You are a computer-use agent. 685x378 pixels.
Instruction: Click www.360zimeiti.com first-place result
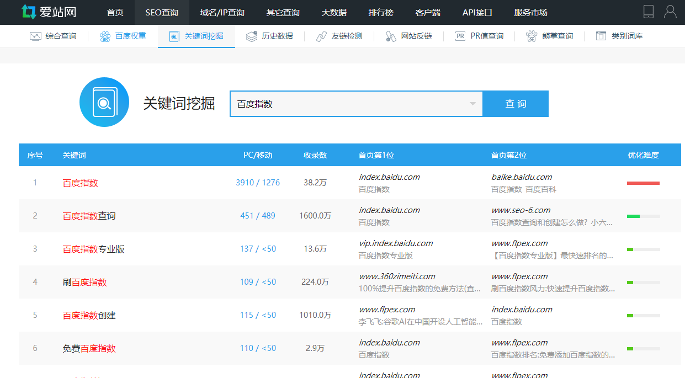click(x=397, y=276)
